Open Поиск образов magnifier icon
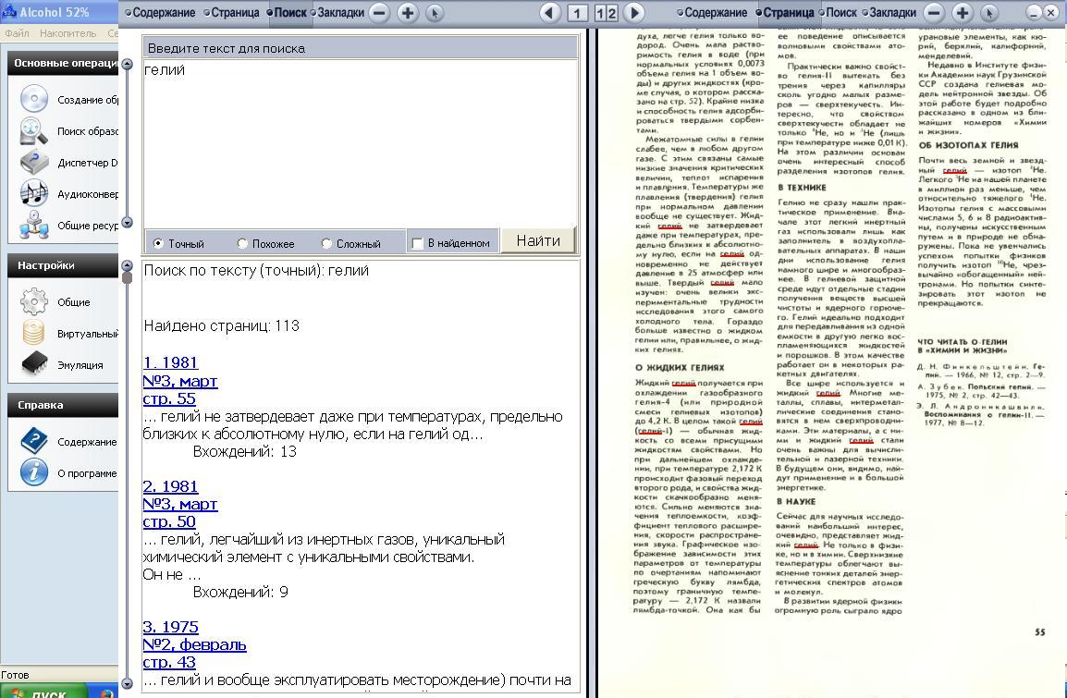1067x698 pixels. pos(33,130)
